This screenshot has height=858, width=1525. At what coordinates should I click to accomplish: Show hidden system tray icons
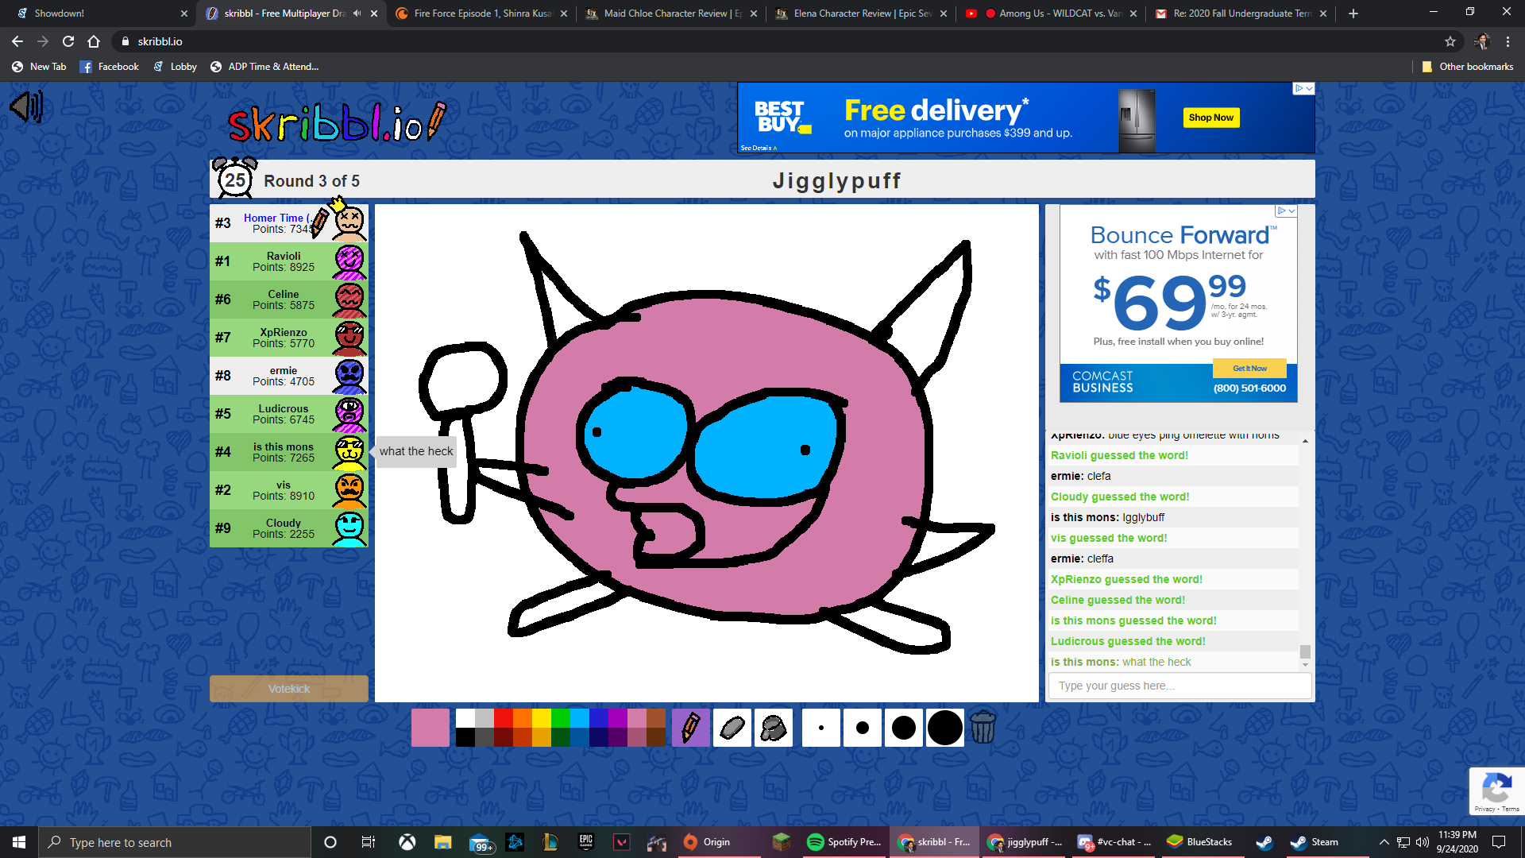pos(1384,842)
